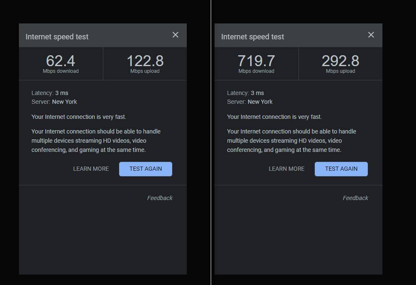The image size is (416, 285).
Task: Click the New York server label beside 719.7 result
Action: tap(260, 102)
